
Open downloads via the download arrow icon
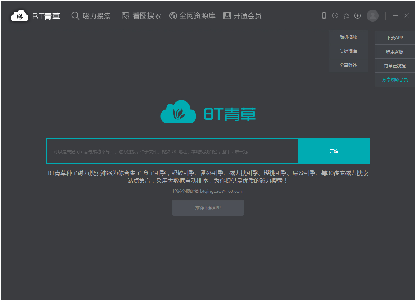(x=358, y=16)
